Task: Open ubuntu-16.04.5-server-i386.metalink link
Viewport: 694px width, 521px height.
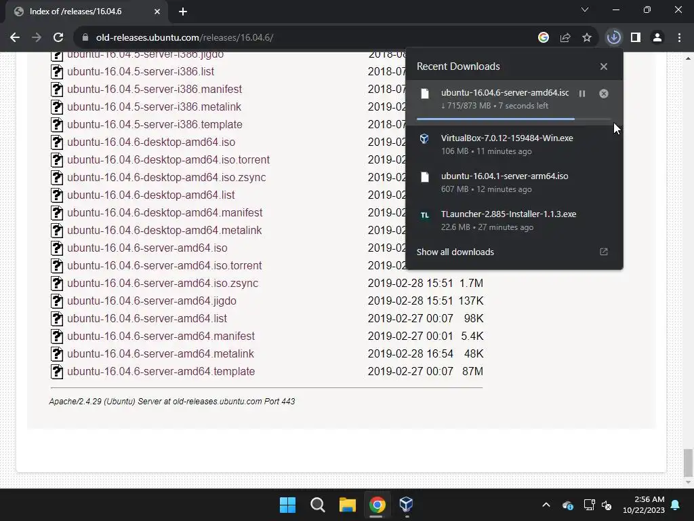Action: tap(154, 107)
